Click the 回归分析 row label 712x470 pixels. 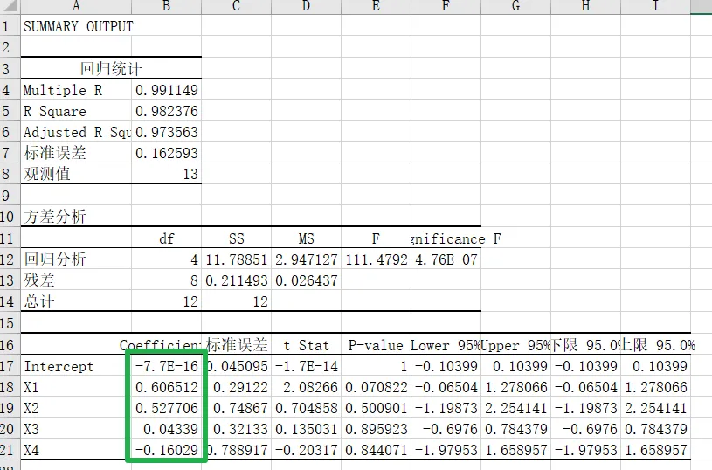[76, 259]
